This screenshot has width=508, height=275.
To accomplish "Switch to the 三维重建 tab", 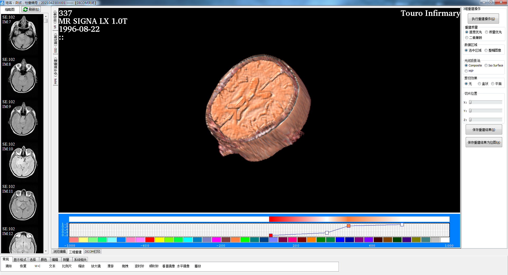I will click(75, 252).
